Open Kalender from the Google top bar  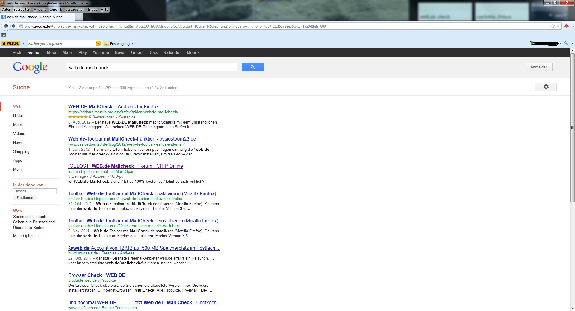pyautogui.click(x=172, y=52)
